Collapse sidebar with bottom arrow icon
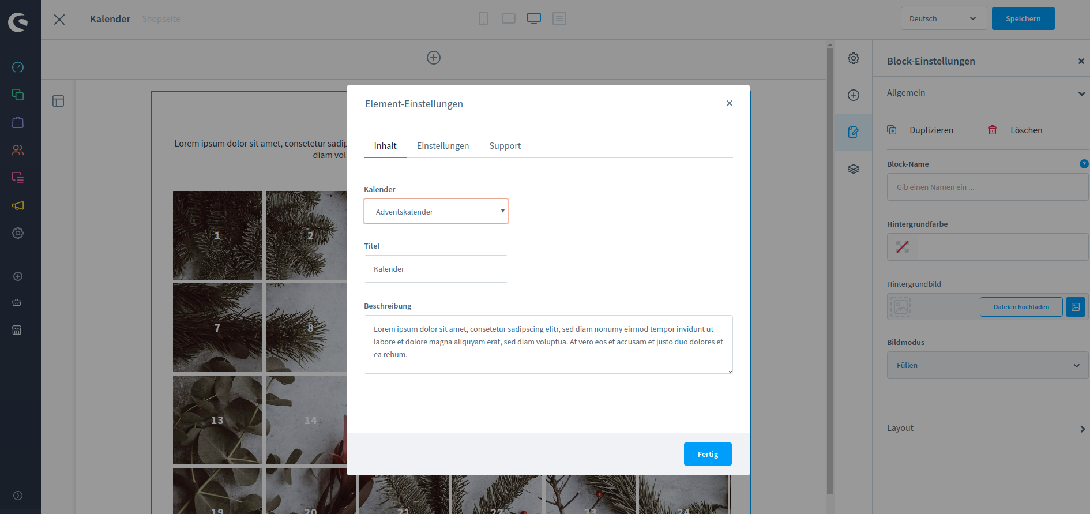Image resolution: width=1090 pixels, height=514 pixels. (x=18, y=496)
